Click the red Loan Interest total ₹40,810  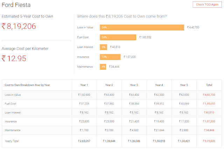[209, 112]
